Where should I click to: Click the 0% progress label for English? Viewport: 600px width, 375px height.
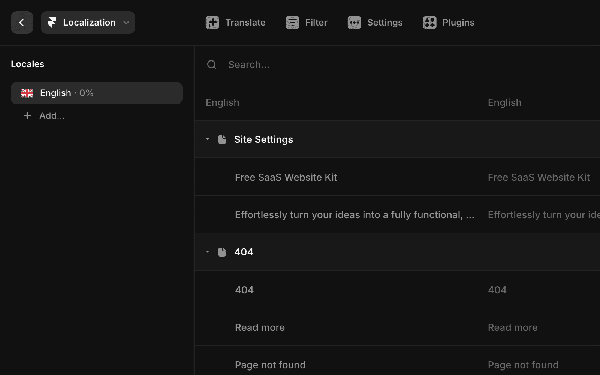(87, 93)
